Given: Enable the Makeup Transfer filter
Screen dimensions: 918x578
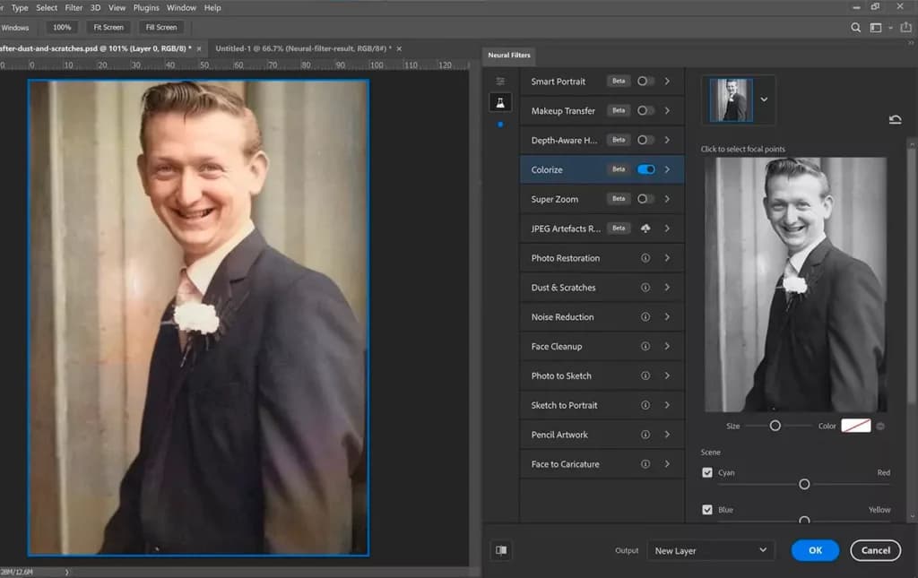Looking at the screenshot, I should pyautogui.click(x=645, y=110).
